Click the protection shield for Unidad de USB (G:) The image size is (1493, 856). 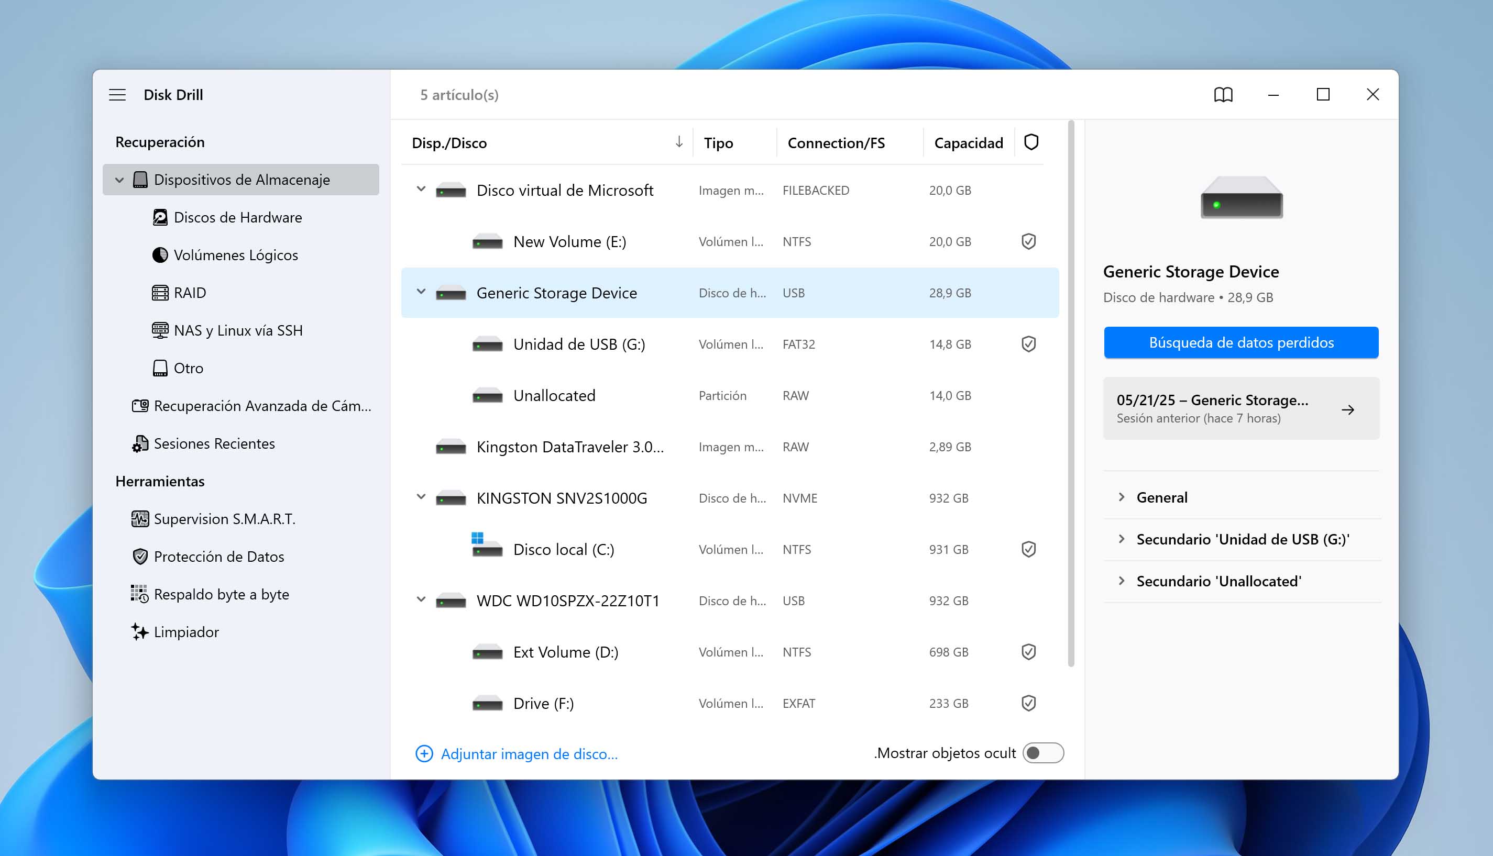click(x=1028, y=344)
